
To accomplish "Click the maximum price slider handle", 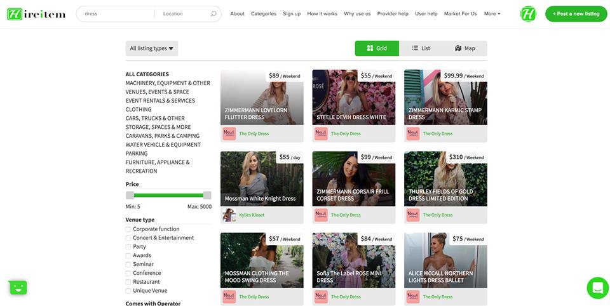I will click(207, 195).
